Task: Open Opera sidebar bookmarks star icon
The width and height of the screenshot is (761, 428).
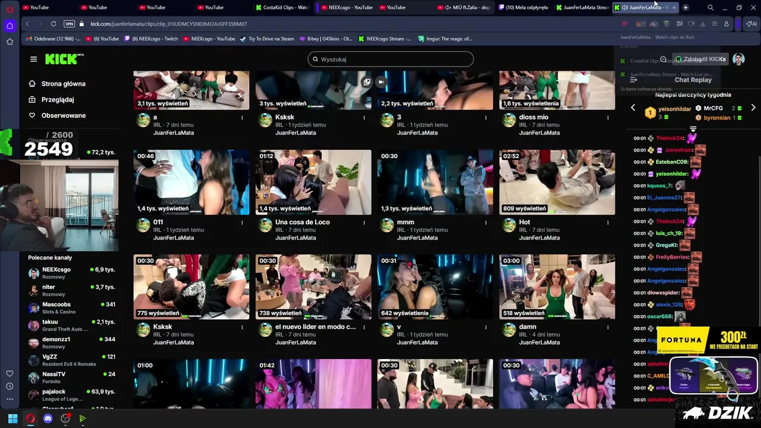Action: coord(10,42)
